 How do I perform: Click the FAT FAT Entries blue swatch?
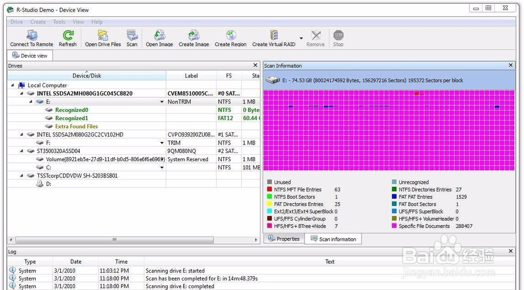tap(394, 196)
